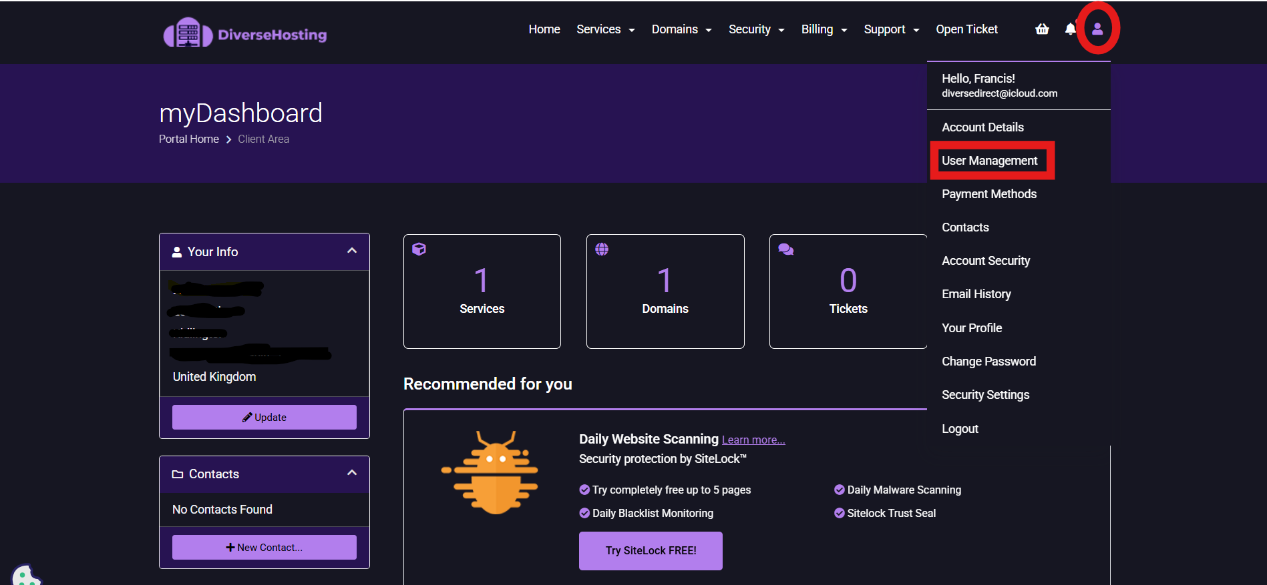This screenshot has height=585, width=1267.
Task: Open the Support dropdown menu
Action: [x=891, y=29]
